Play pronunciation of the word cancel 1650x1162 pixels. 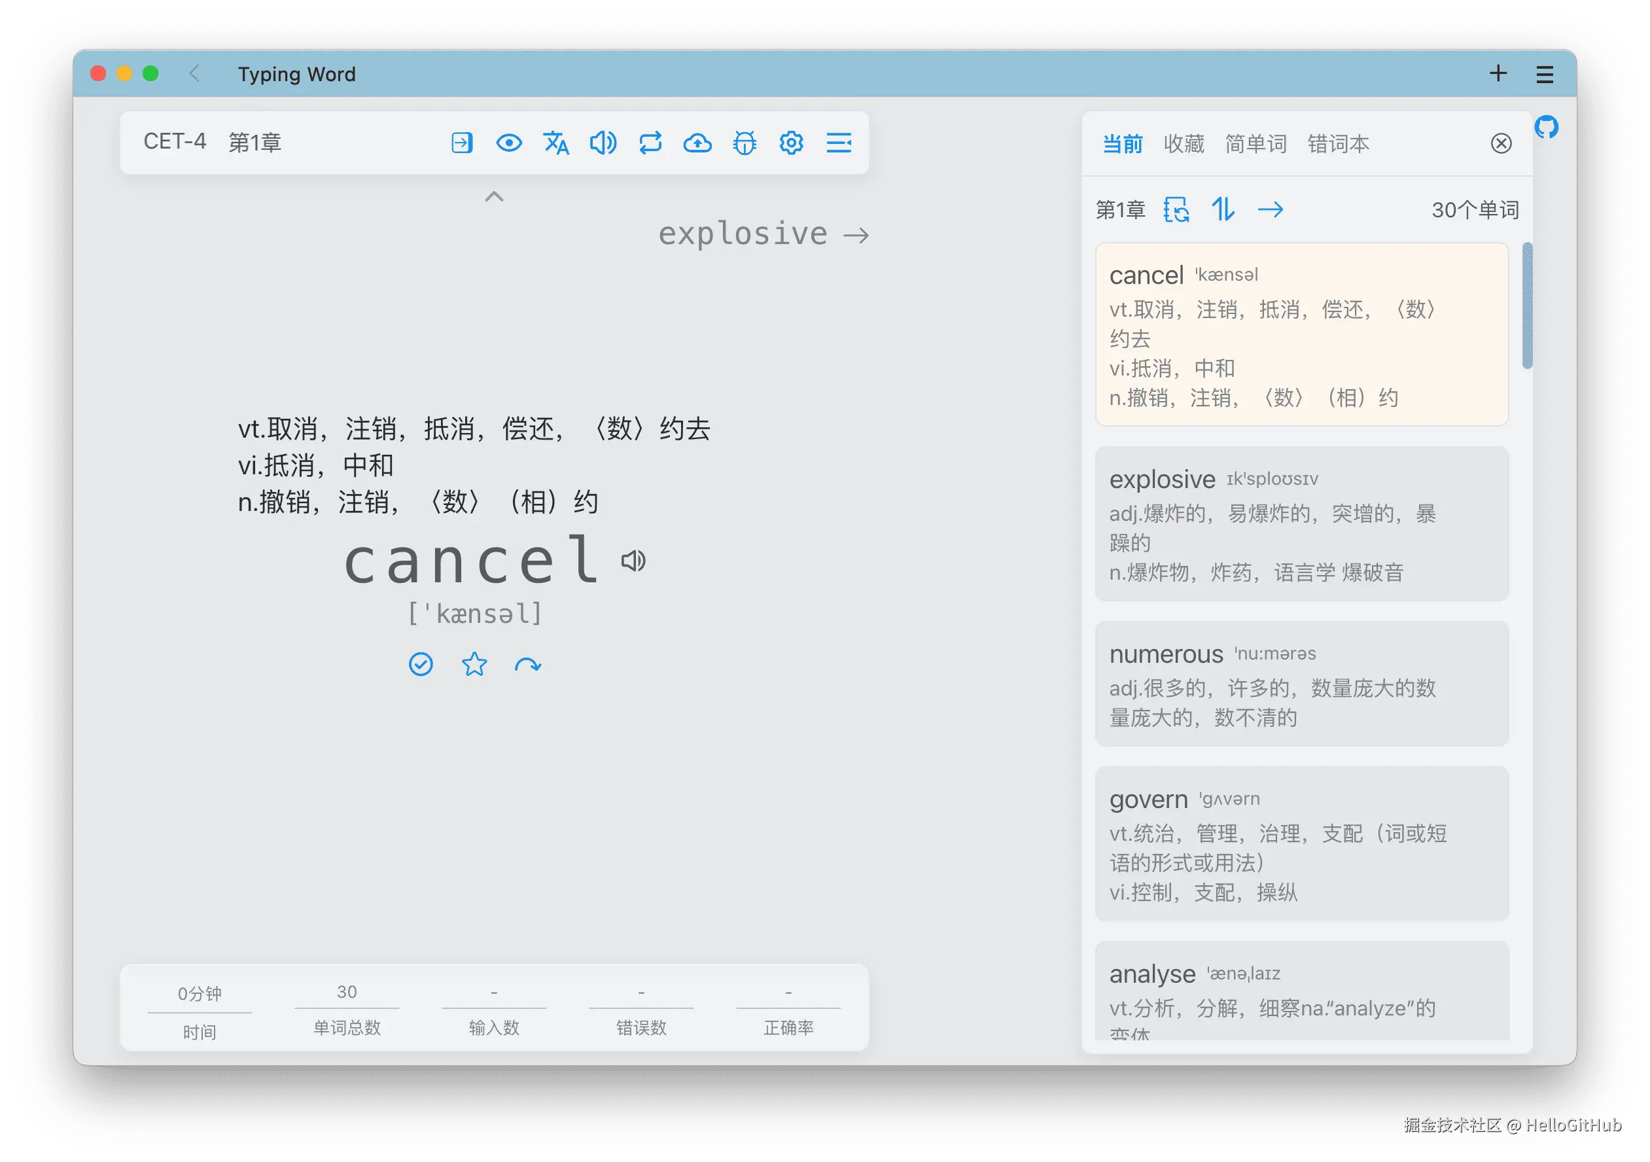coord(633,561)
